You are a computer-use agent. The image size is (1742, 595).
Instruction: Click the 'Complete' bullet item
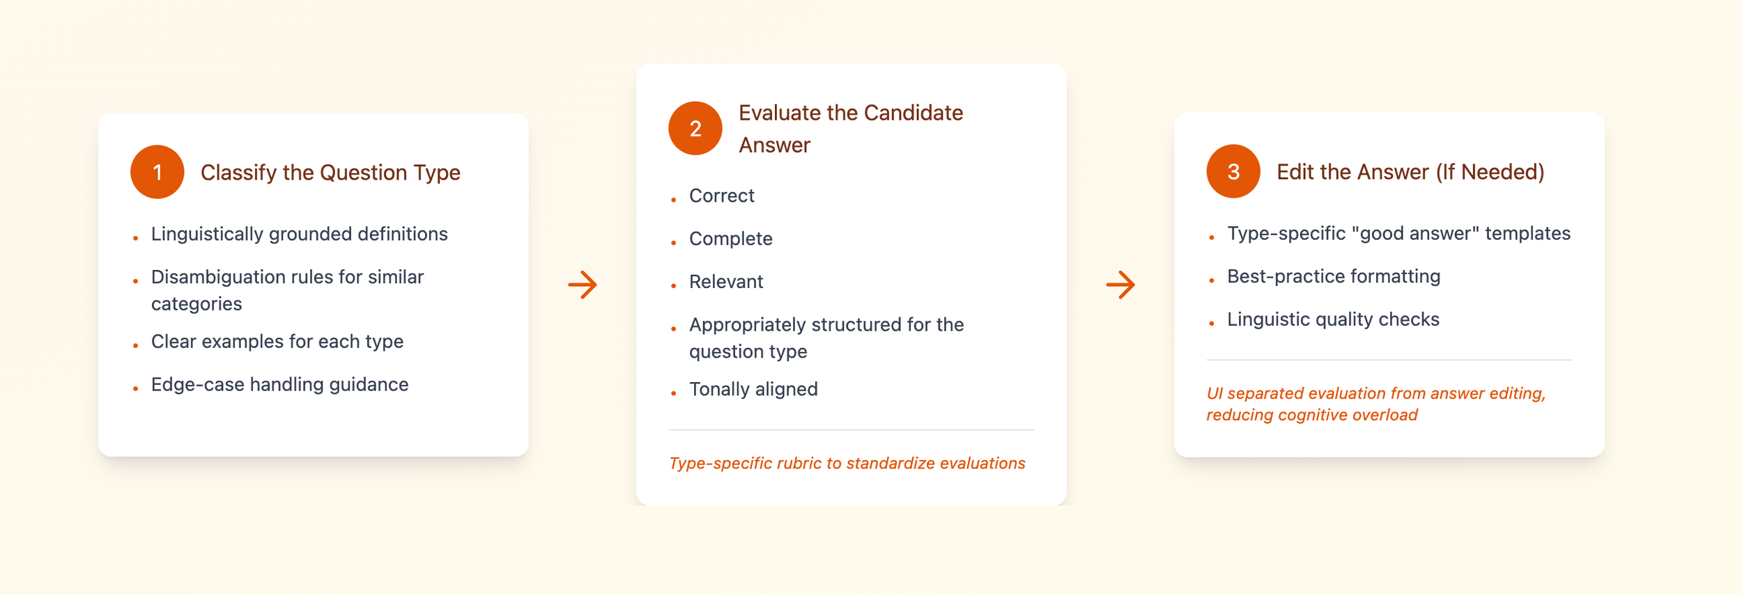coord(730,239)
